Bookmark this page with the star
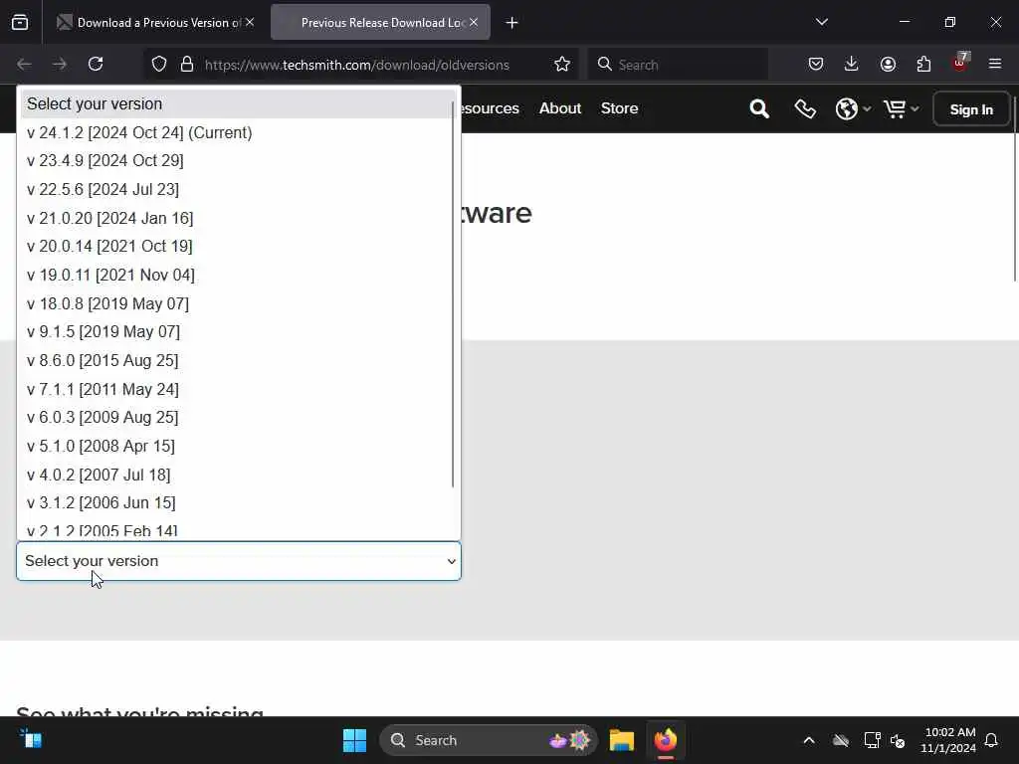1019x764 pixels. click(562, 65)
